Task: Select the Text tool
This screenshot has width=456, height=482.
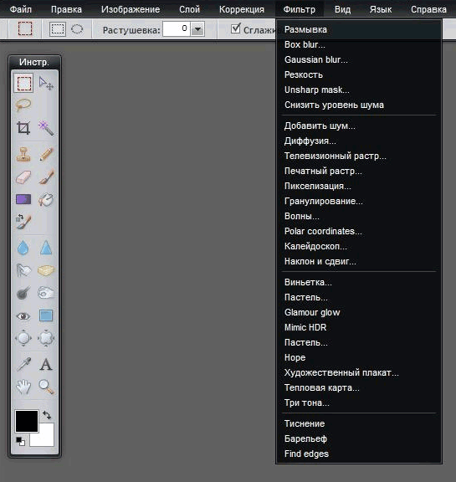Action: 46,365
